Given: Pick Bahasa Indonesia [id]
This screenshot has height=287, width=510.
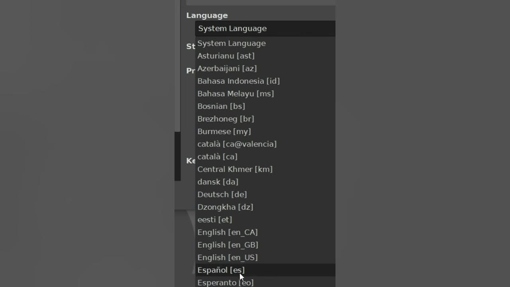Looking at the screenshot, I should point(239,81).
